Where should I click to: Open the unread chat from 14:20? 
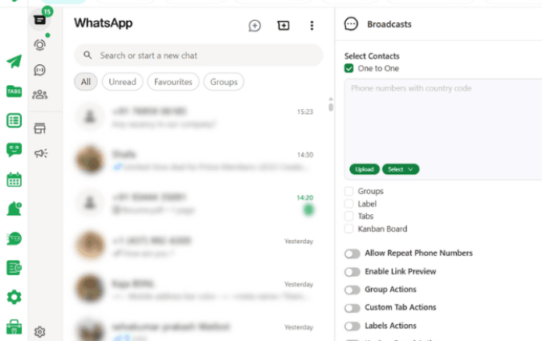pyautogui.click(x=196, y=204)
